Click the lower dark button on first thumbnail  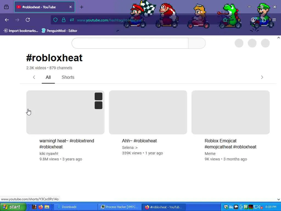click(x=99, y=105)
